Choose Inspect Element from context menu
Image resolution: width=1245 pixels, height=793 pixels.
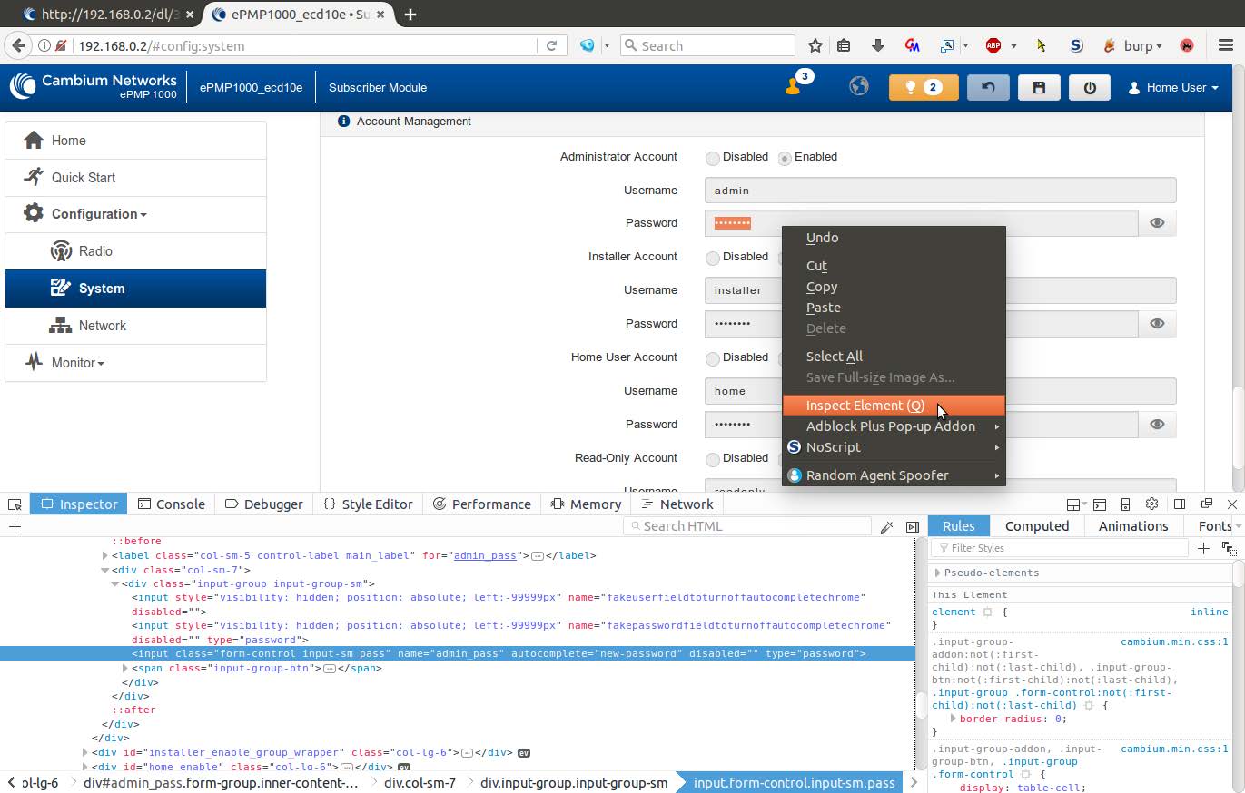(865, 406)
